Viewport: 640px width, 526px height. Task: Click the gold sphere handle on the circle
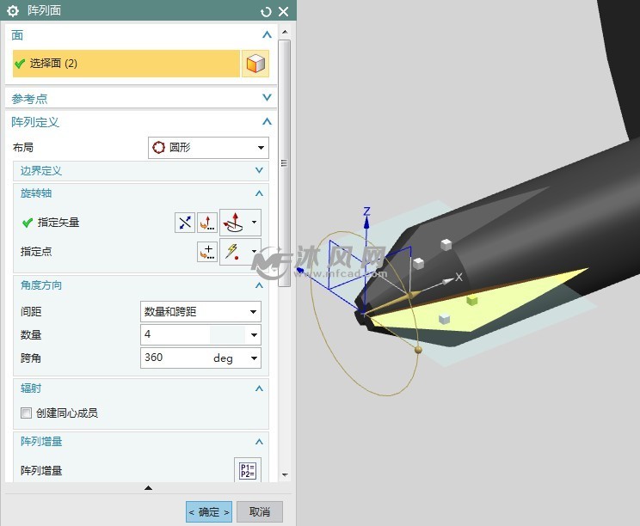click(x=418, y=350)
